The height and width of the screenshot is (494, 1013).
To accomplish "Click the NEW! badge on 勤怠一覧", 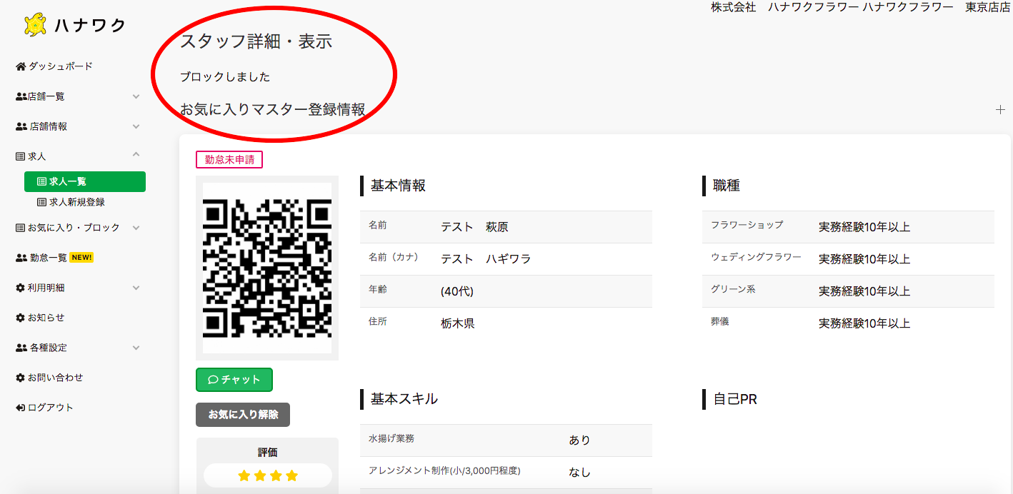I will point(81,258).
